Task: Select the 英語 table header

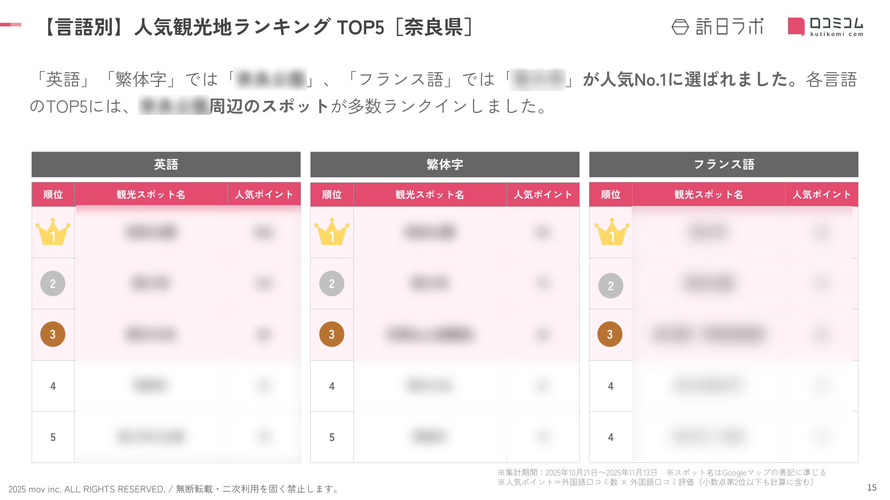Action: [166, 164]
